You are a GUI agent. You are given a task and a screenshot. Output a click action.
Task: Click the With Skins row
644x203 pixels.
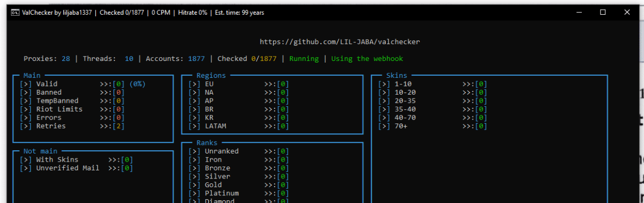pos(76,159)
